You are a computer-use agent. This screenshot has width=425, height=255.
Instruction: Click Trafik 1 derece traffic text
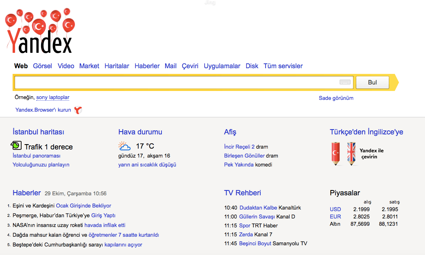pos(48,147)
